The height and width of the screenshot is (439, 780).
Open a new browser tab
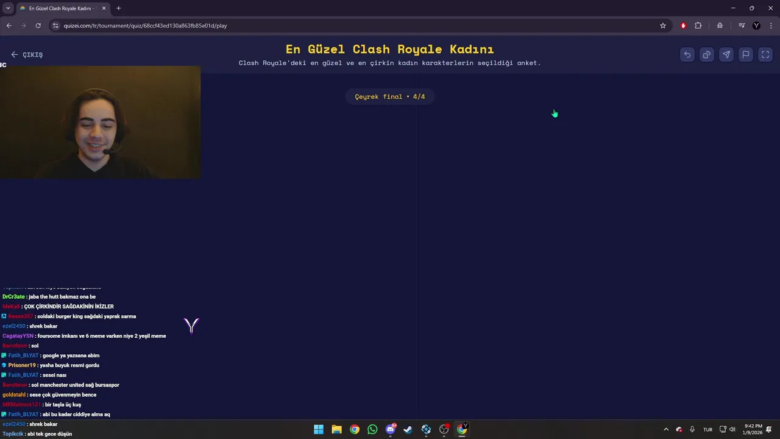(x=118, y=9)
